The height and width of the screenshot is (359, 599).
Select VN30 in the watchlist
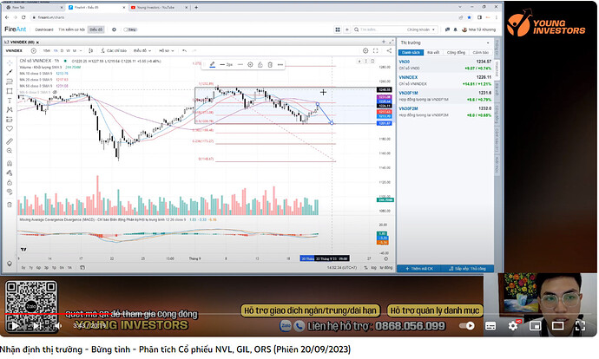point(445,65)
